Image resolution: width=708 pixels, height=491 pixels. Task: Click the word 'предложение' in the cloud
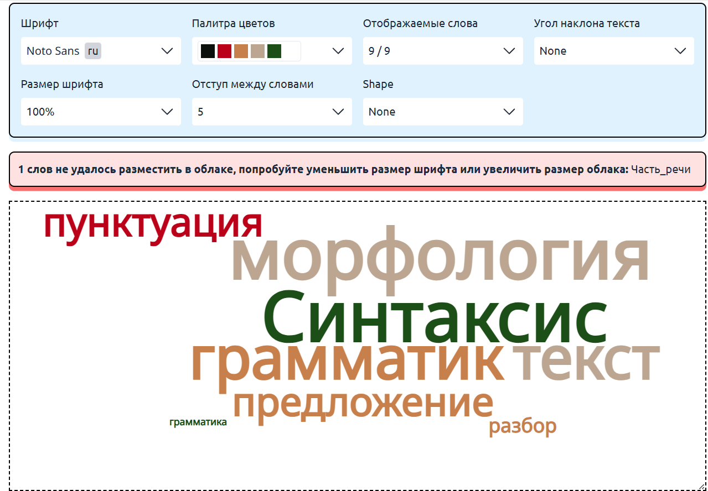coord(363,405)
